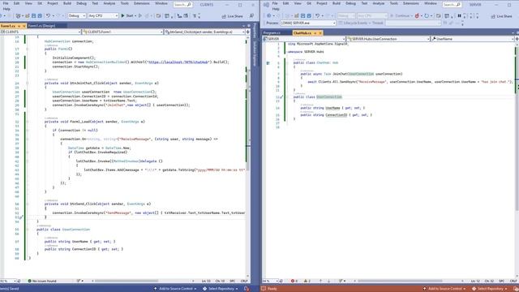Open the Build menu in CLIENTS window
This screenshot has width=519, height=292.
(67, 3)
